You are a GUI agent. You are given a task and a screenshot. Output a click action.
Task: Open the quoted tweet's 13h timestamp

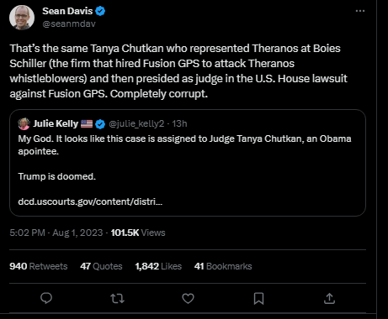[x=179, y=123]
